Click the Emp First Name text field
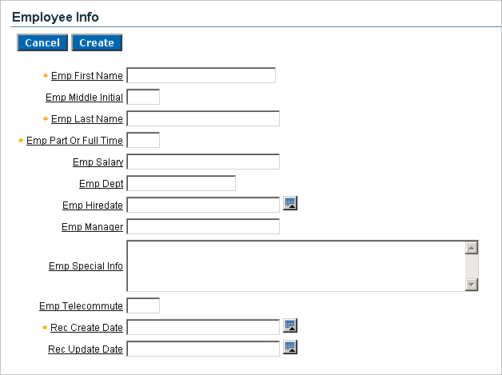This screenshot has width=502, height=375. click(201, 76)
